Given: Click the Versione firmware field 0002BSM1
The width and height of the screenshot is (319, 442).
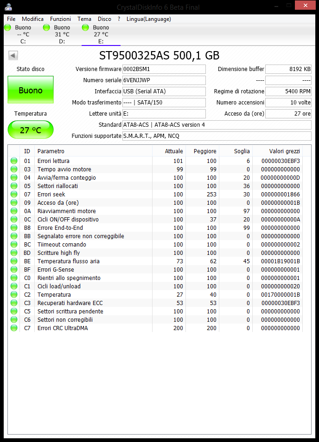Looking at the screenshot, I should tap(164, 69).
